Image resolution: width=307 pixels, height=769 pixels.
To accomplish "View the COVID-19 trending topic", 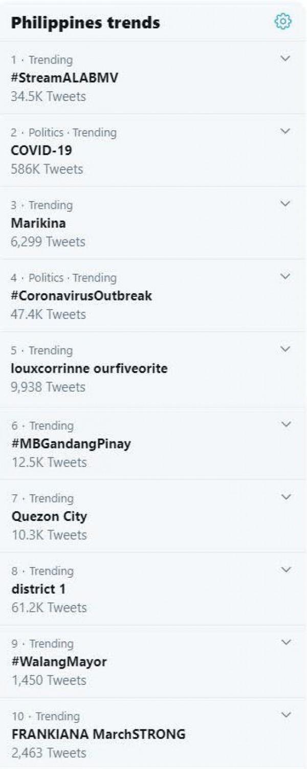I will click(x=41, y=151).
